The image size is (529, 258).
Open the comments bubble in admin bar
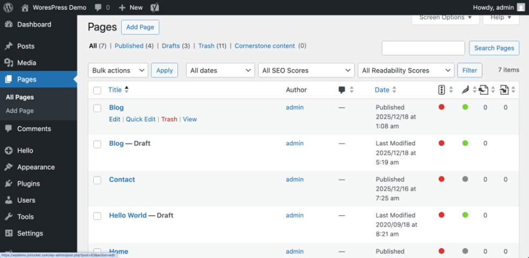coord(99,8)
